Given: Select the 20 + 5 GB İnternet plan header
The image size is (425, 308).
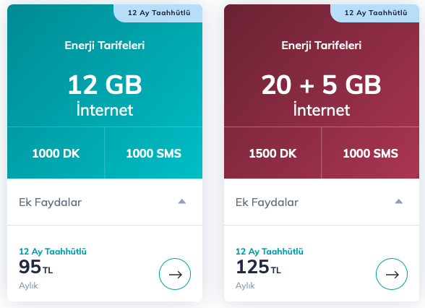Looking at the screenshot, I should click(322, 95).
